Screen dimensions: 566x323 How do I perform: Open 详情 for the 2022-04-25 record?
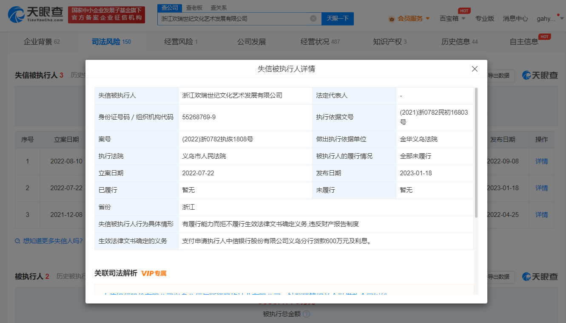click(x=541, y=215)
